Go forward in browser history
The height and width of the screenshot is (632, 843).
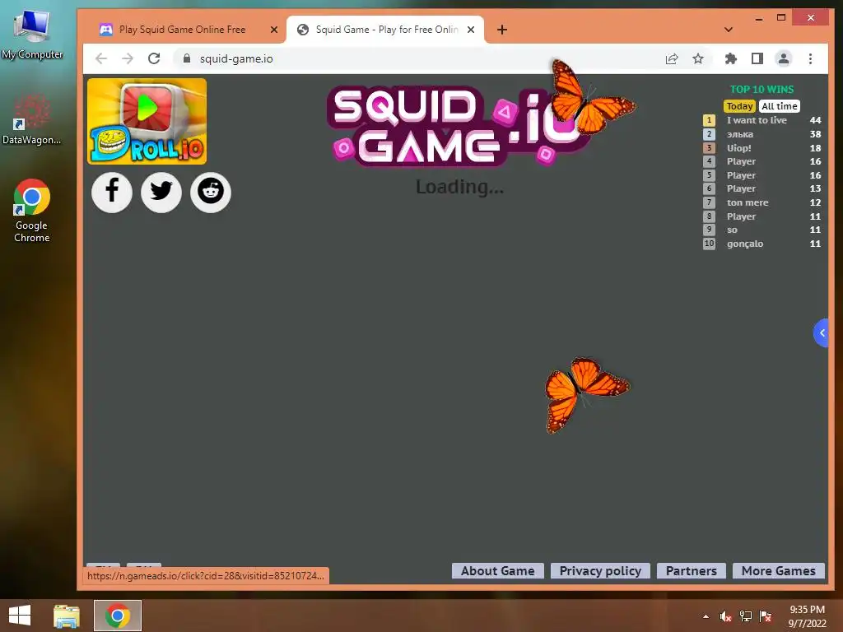tap(128, 58)
